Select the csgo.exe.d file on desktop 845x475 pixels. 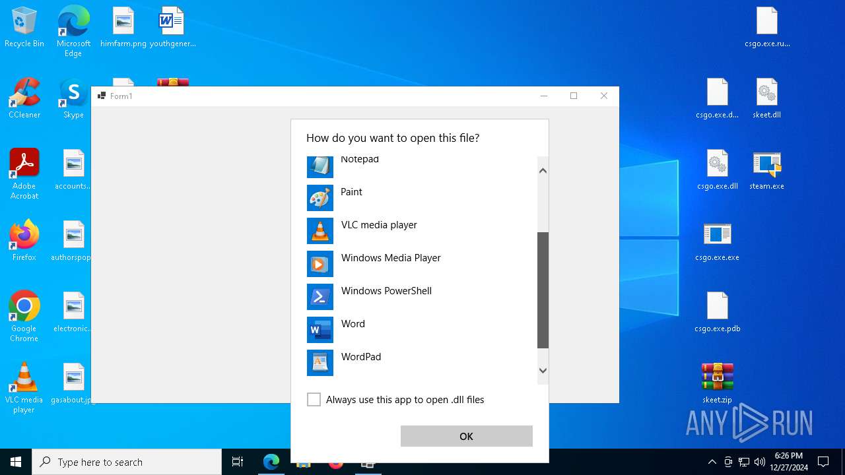[718, 99]
